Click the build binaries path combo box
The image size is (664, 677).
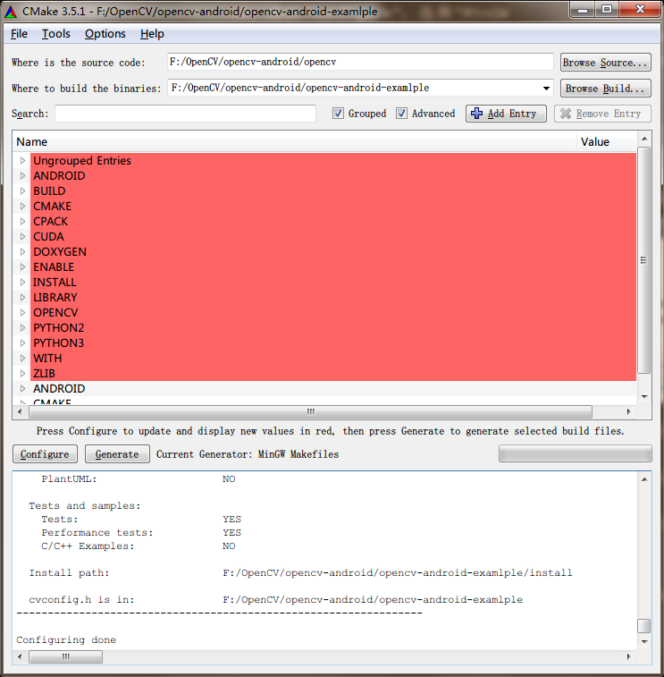[x=360, y=88]
